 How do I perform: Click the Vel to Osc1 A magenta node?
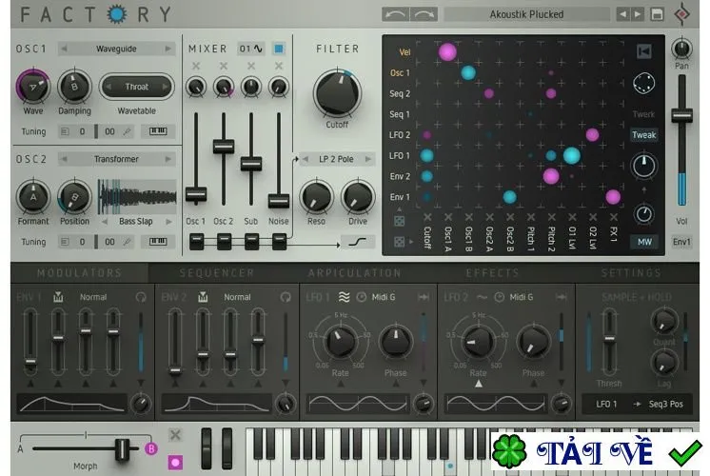click(447, 52)
